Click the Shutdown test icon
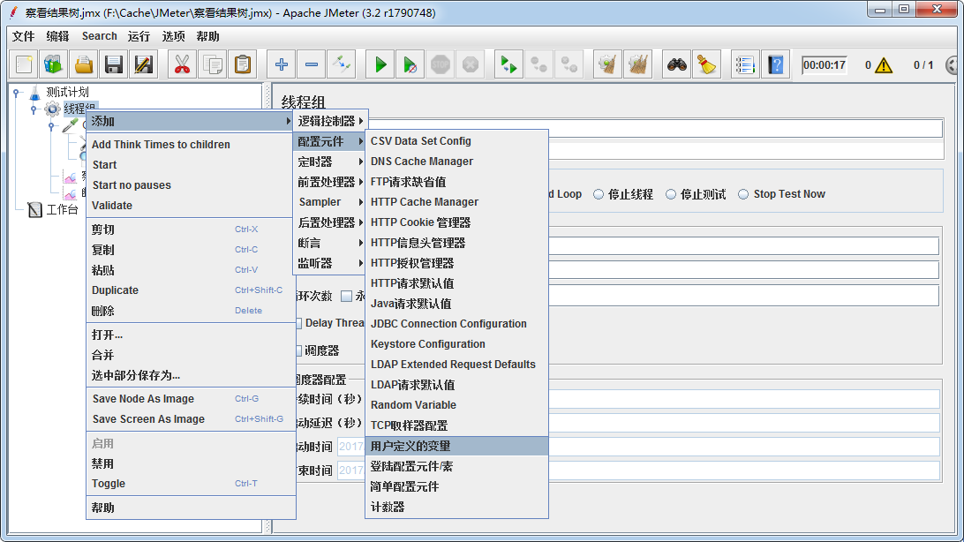Screen dimensions: 964x542 (471, 64)
